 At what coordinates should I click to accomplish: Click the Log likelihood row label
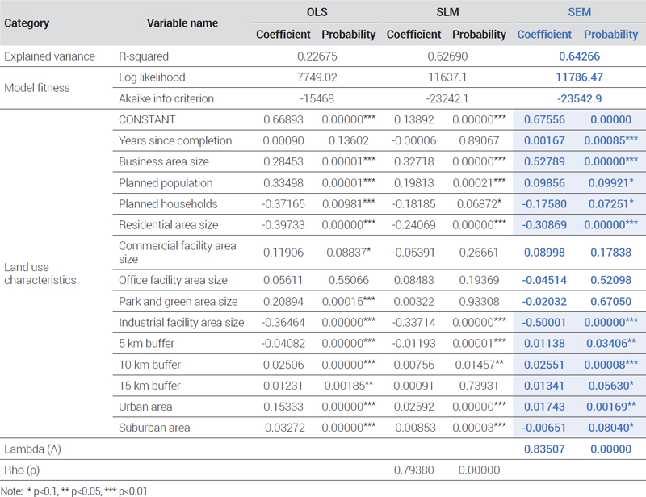pyautogui.click(x=152, y=77)
